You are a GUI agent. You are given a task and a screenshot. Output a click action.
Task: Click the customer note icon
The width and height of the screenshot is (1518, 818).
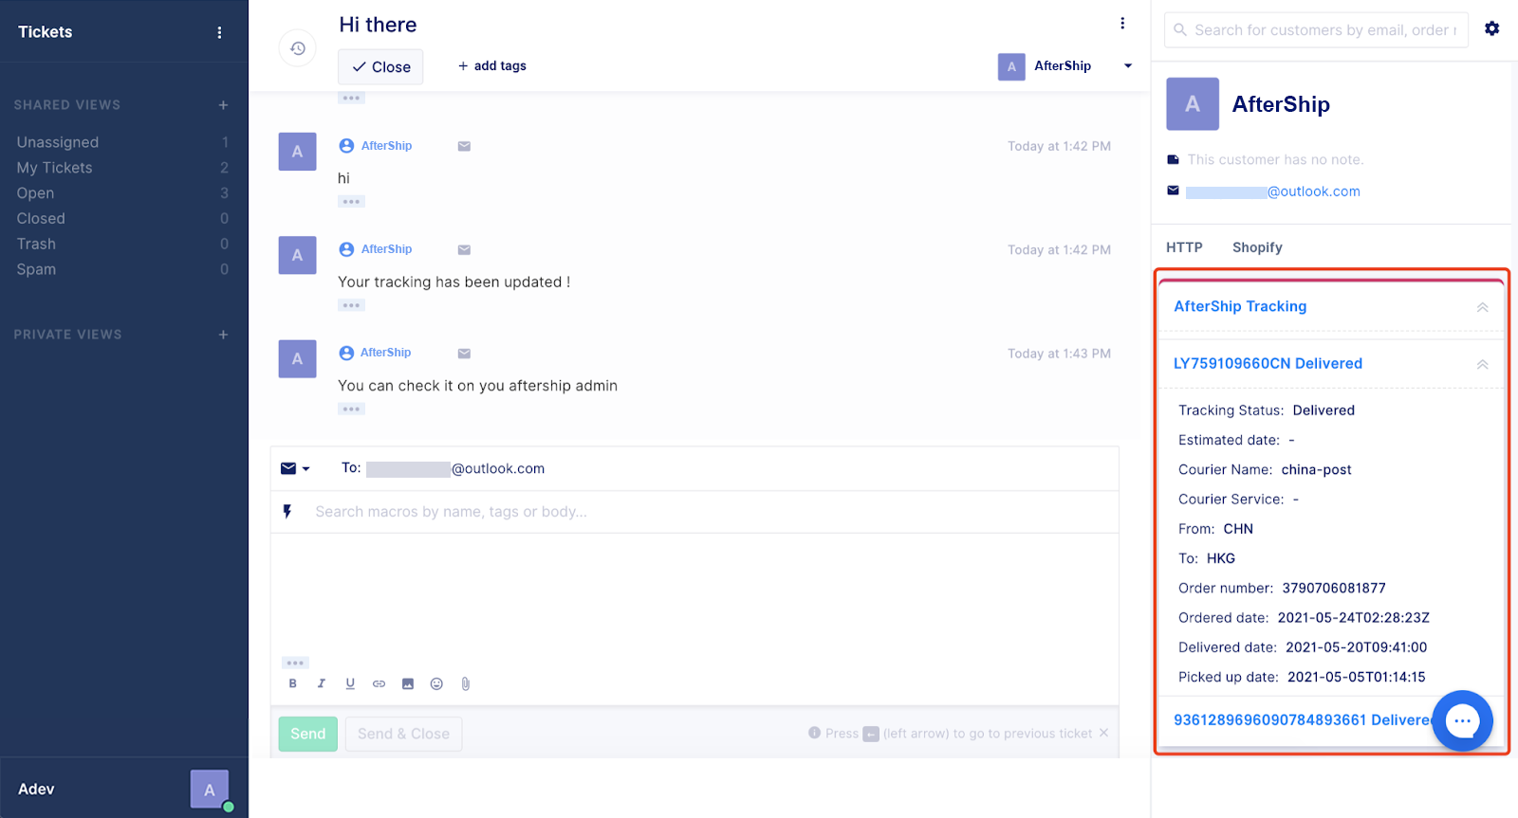[1173, 159]
